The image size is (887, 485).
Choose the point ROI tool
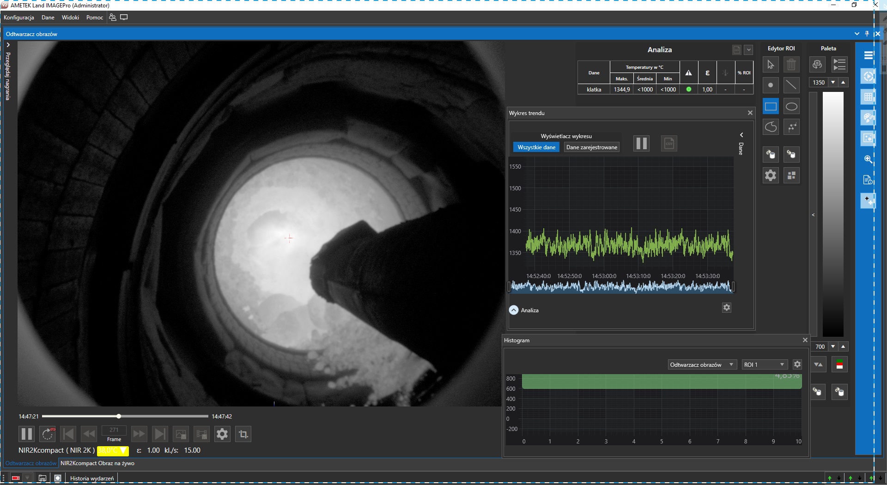tap(770, 85)
